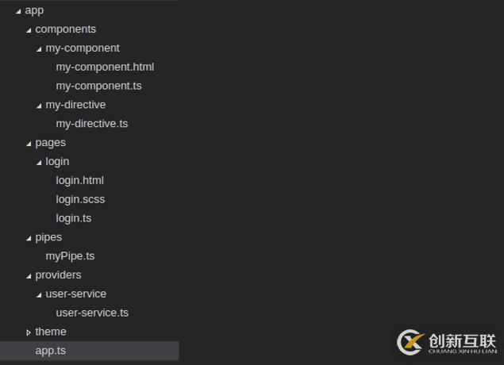Collapse the providers folder arrow
Screen dimensions: 504x365
29,276
